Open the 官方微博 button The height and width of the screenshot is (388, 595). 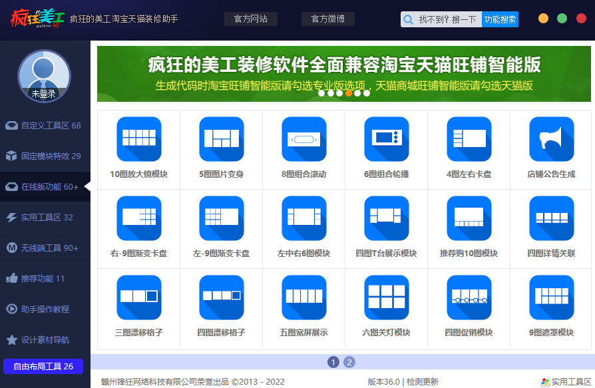(x=328, y=19)
